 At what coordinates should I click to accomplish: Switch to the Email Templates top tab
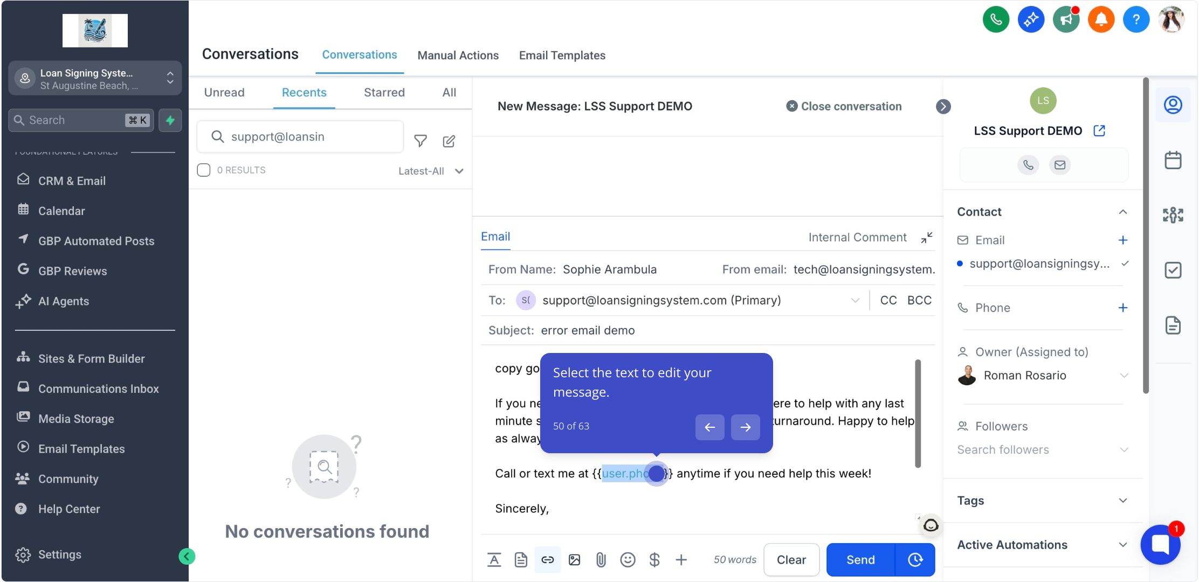click(562, 56)
